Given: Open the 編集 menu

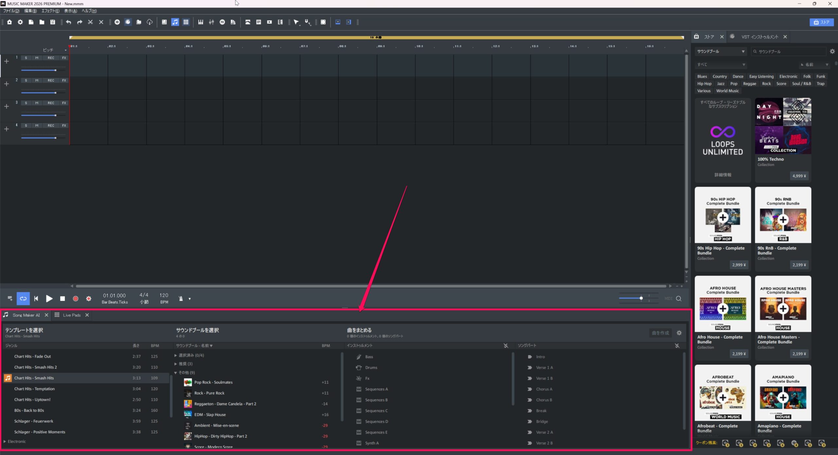Looking at the screenshot, I should click(x=30, y=11).
